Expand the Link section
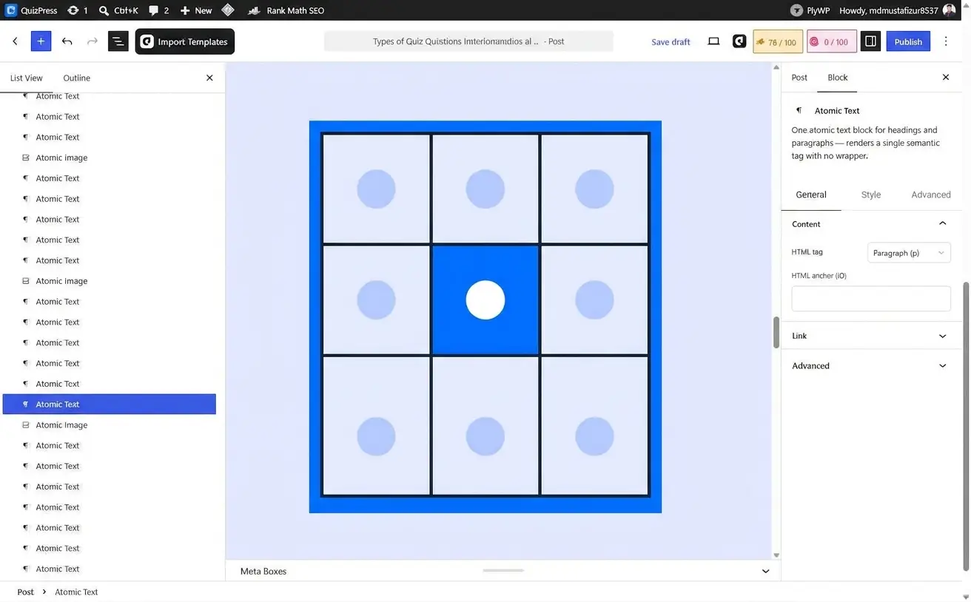 [871, 336]
